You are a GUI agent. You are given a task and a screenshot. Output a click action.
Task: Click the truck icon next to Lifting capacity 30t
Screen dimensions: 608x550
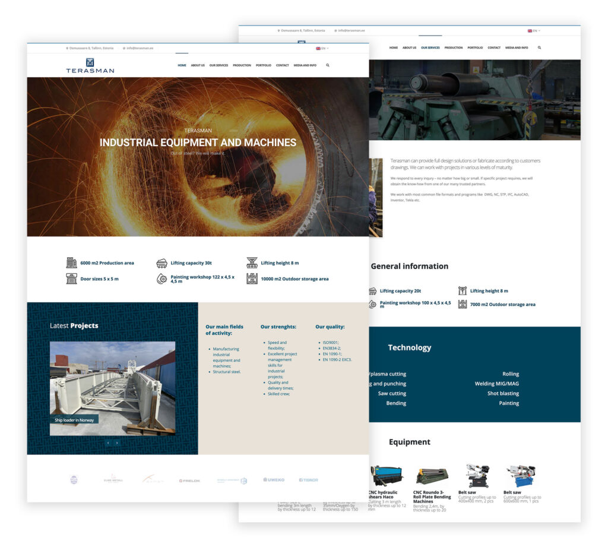161,263
